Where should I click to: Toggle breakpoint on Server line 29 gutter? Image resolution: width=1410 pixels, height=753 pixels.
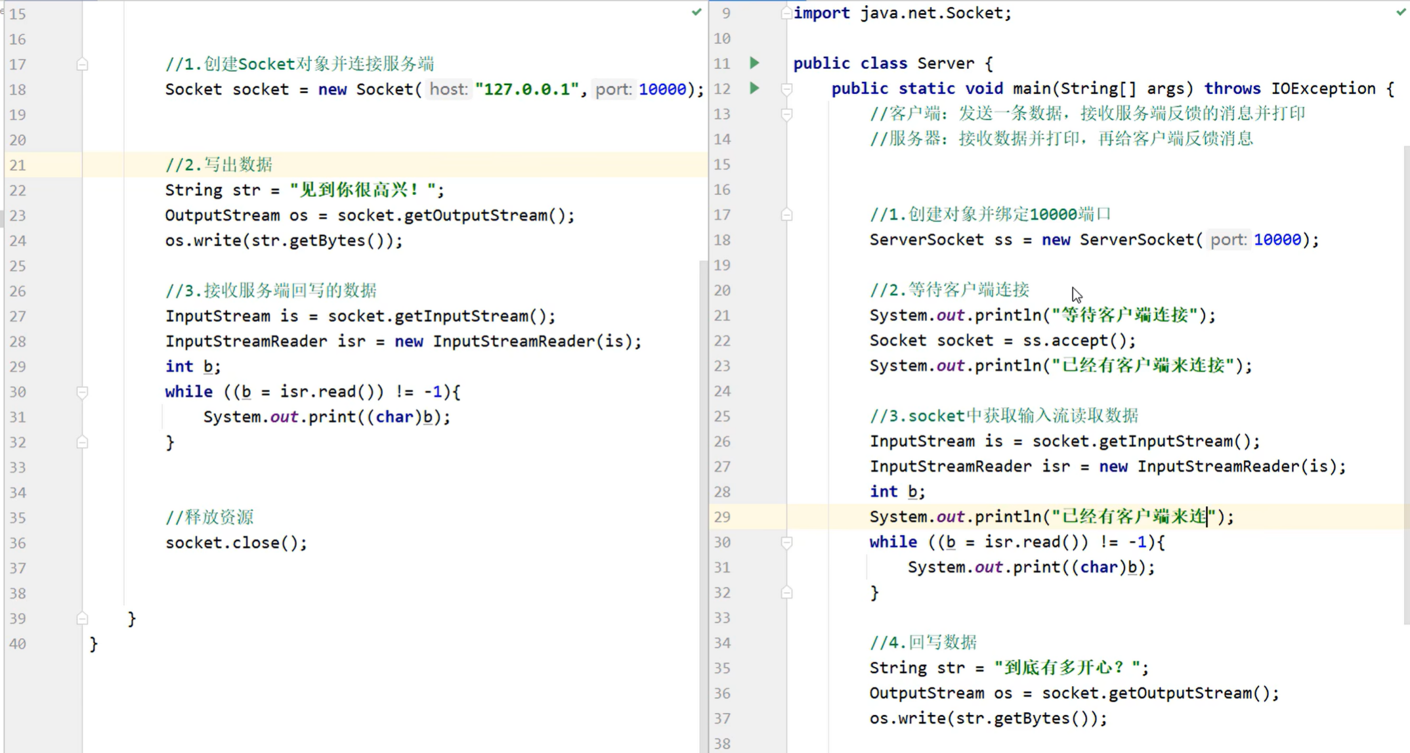tap(755, 517)
